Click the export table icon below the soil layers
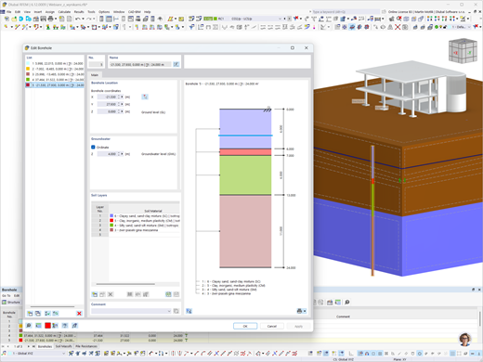The width and height of the screenshot is (483, 362). coord(168,294)
